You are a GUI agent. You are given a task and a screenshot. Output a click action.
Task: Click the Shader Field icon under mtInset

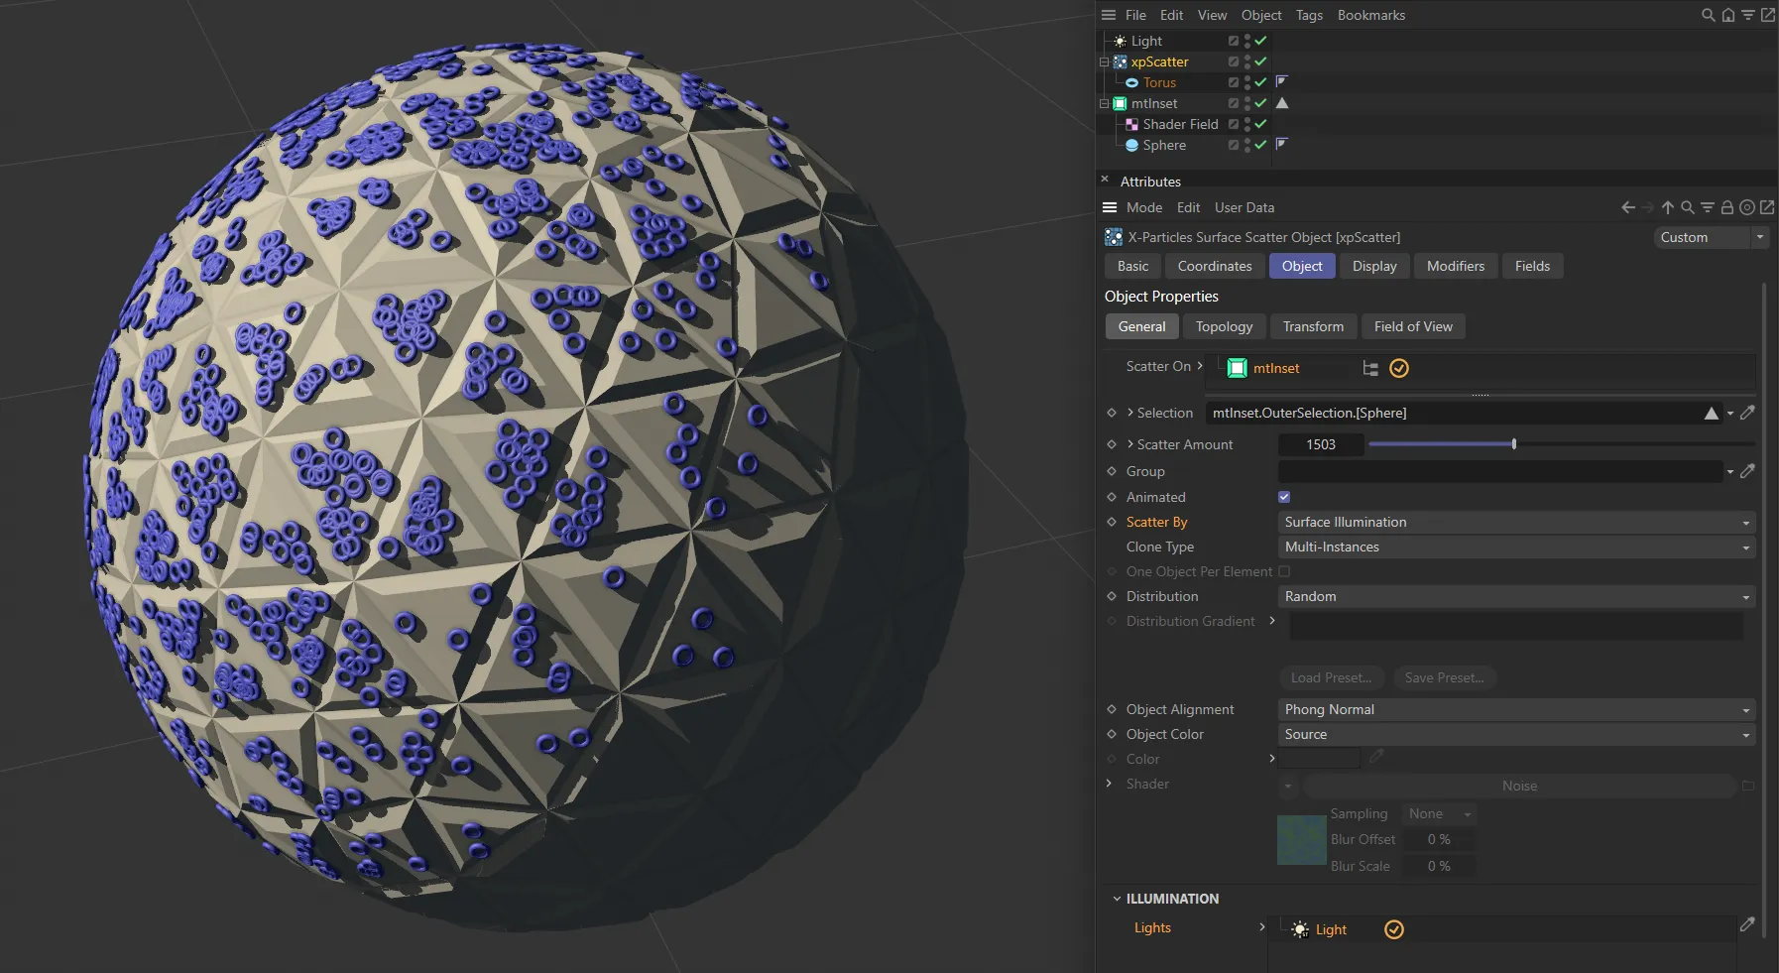(1133, 124)
